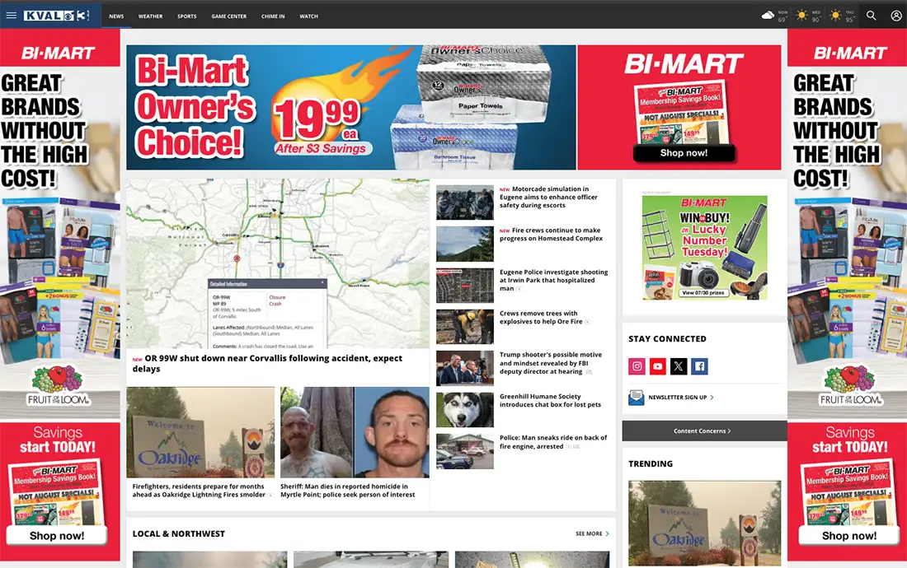Select the 'Local & Northwest' section heading
Image resolution: width=907 pixels, height=568 pixels.
click(x=179, y=534)
